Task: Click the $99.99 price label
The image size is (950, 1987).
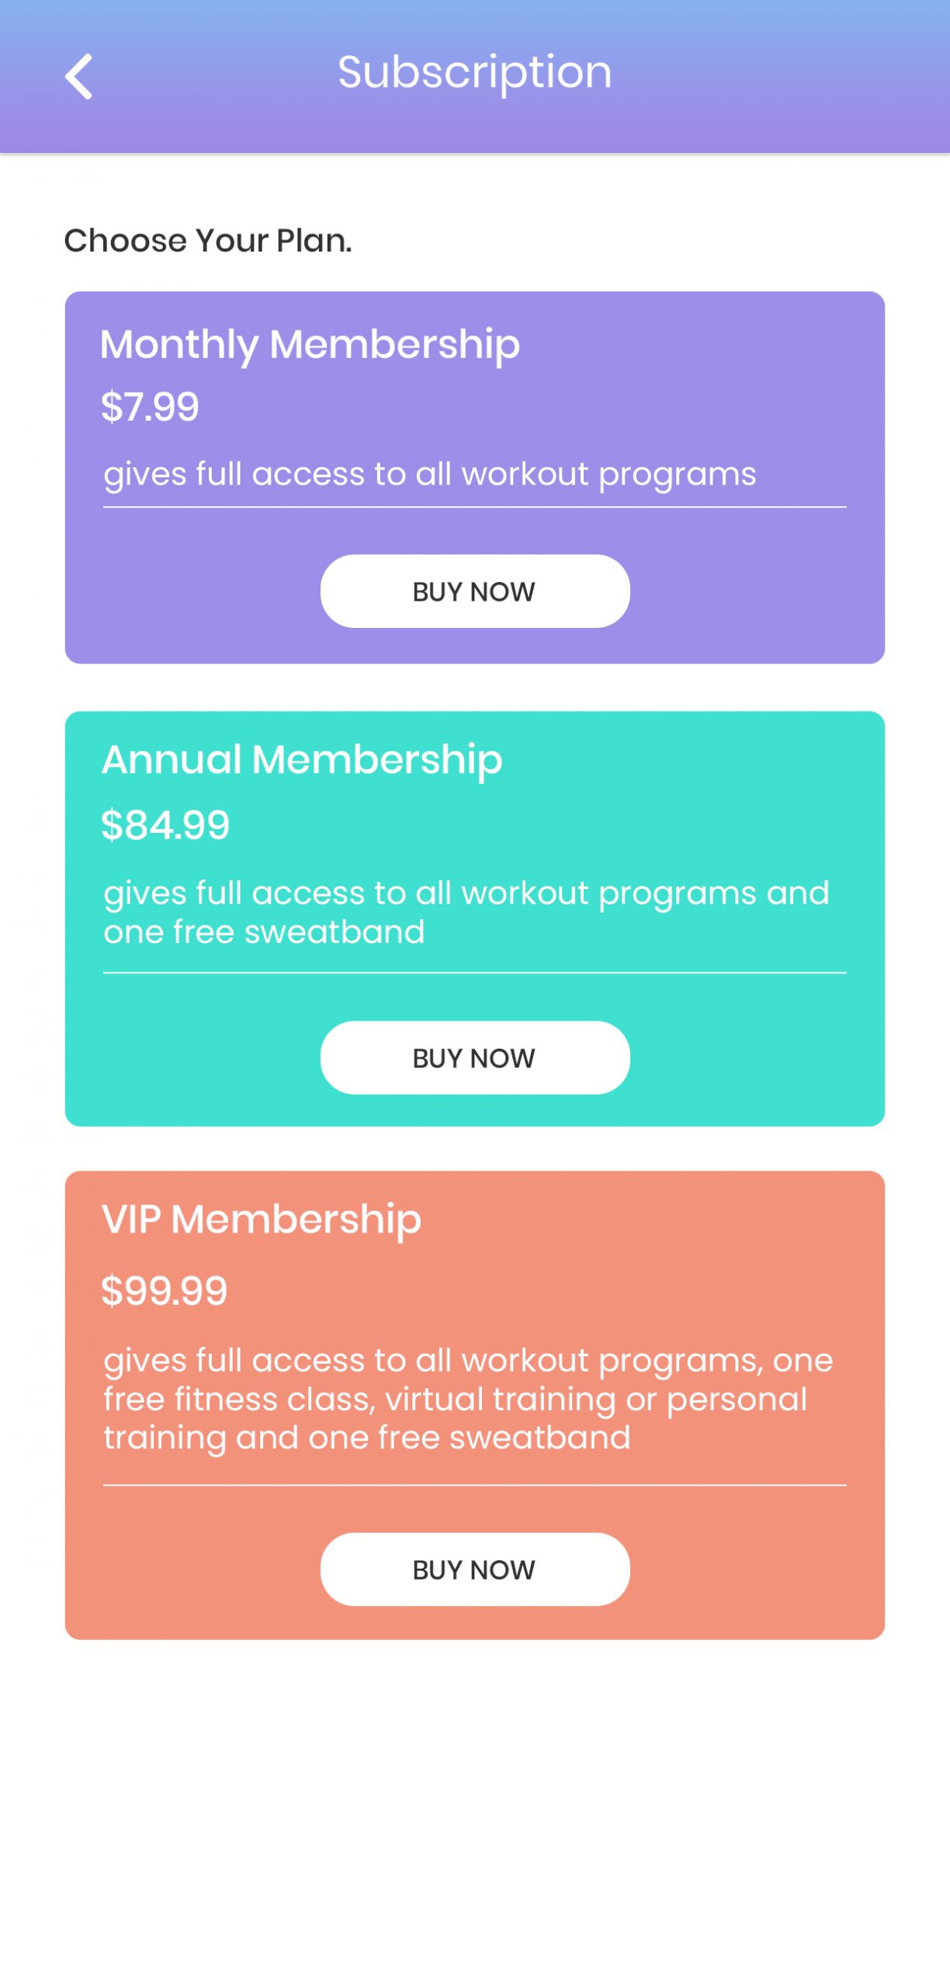Action: coord(164,1291)
